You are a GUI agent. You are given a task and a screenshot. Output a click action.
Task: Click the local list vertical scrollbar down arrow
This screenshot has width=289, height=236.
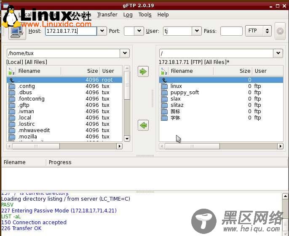(x=127, y=139)
